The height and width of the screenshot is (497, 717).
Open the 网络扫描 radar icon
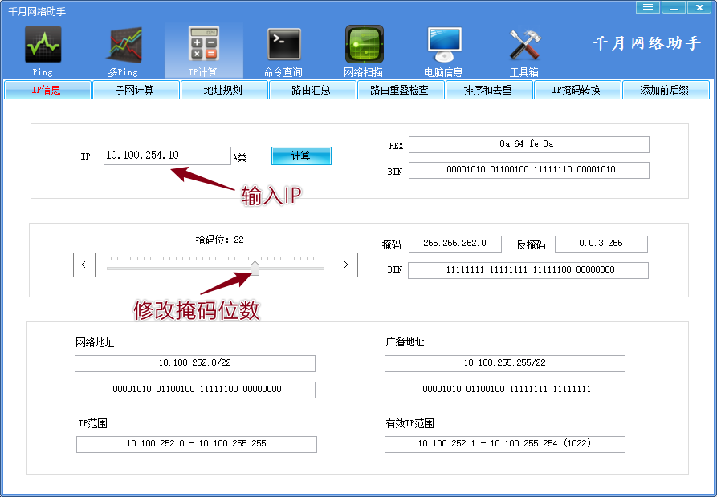tap(364, 51)
